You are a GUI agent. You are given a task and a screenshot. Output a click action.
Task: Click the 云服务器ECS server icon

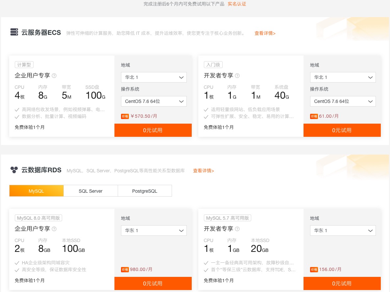14,32
